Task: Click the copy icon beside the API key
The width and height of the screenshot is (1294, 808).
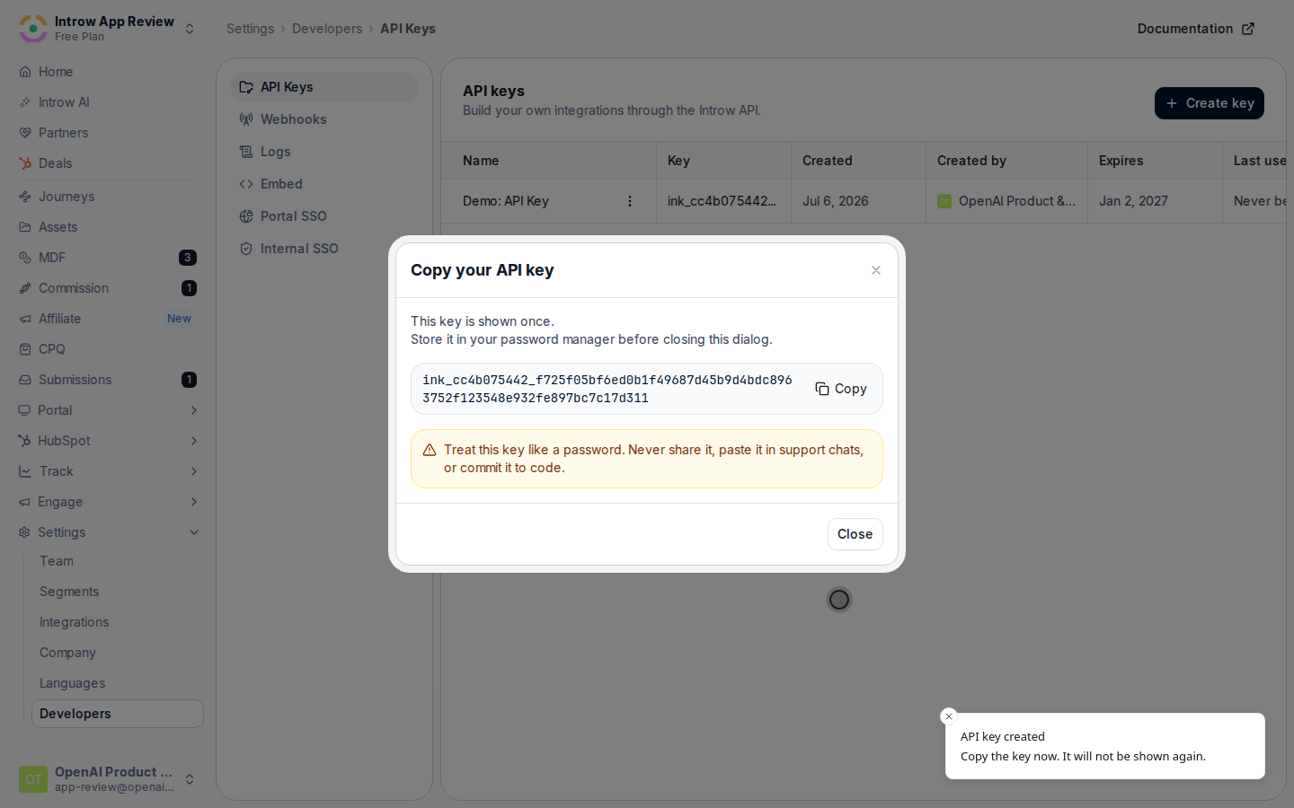Action: pos(822,389)
